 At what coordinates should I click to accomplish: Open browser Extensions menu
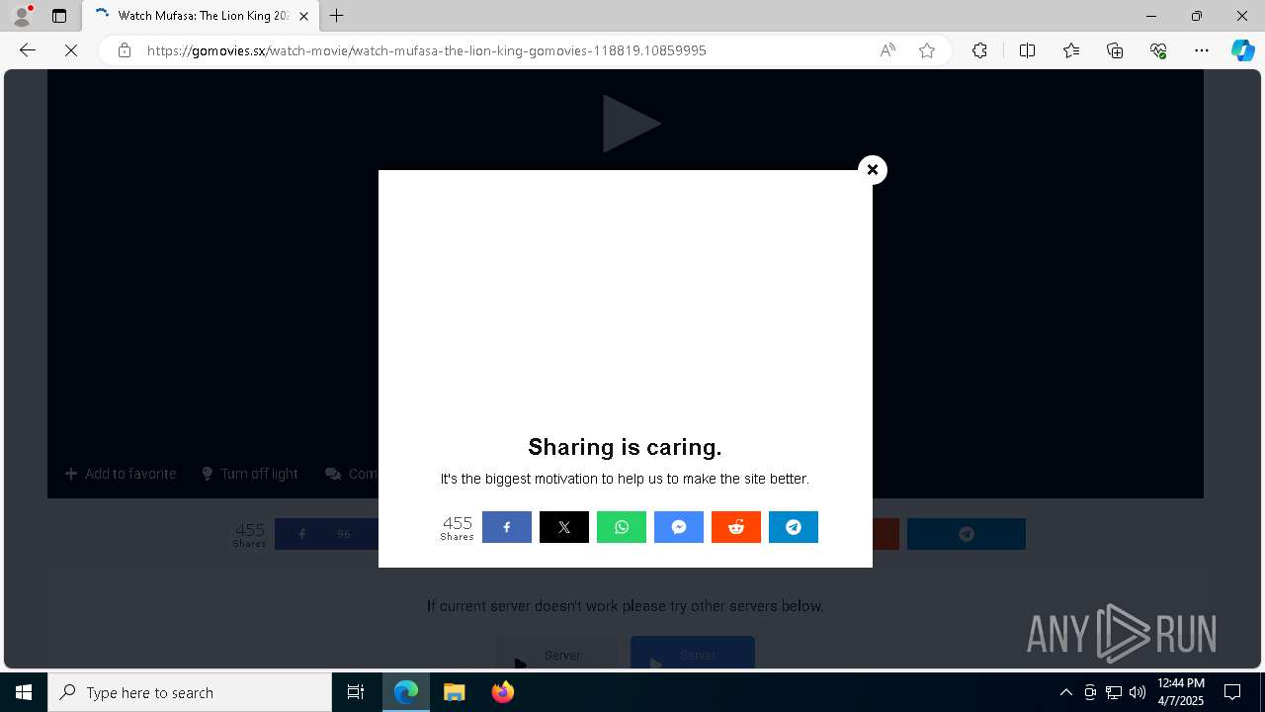[979, 50]
